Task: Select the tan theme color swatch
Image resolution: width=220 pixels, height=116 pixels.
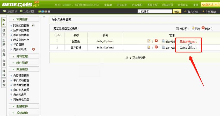Action: (x=46, y=12)
